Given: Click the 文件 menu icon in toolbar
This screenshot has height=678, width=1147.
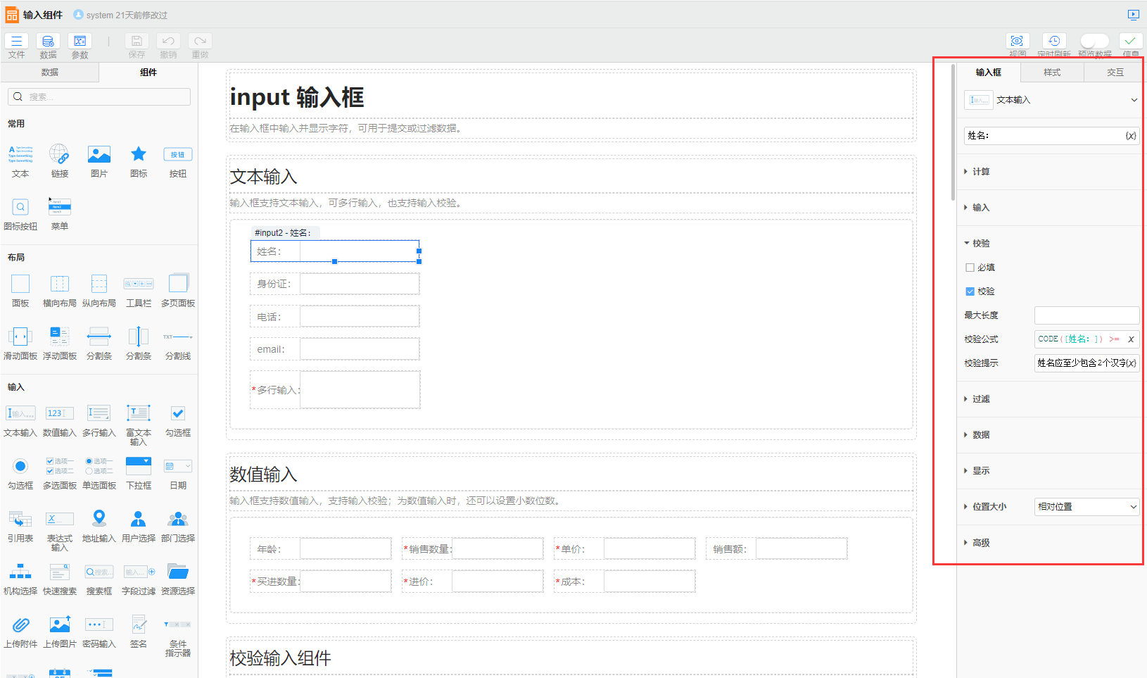Looking at the screenshot, I should pyautogui.click(x=16, y=42).
